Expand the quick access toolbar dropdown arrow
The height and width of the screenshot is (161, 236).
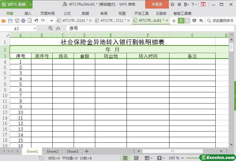point(51,21)
